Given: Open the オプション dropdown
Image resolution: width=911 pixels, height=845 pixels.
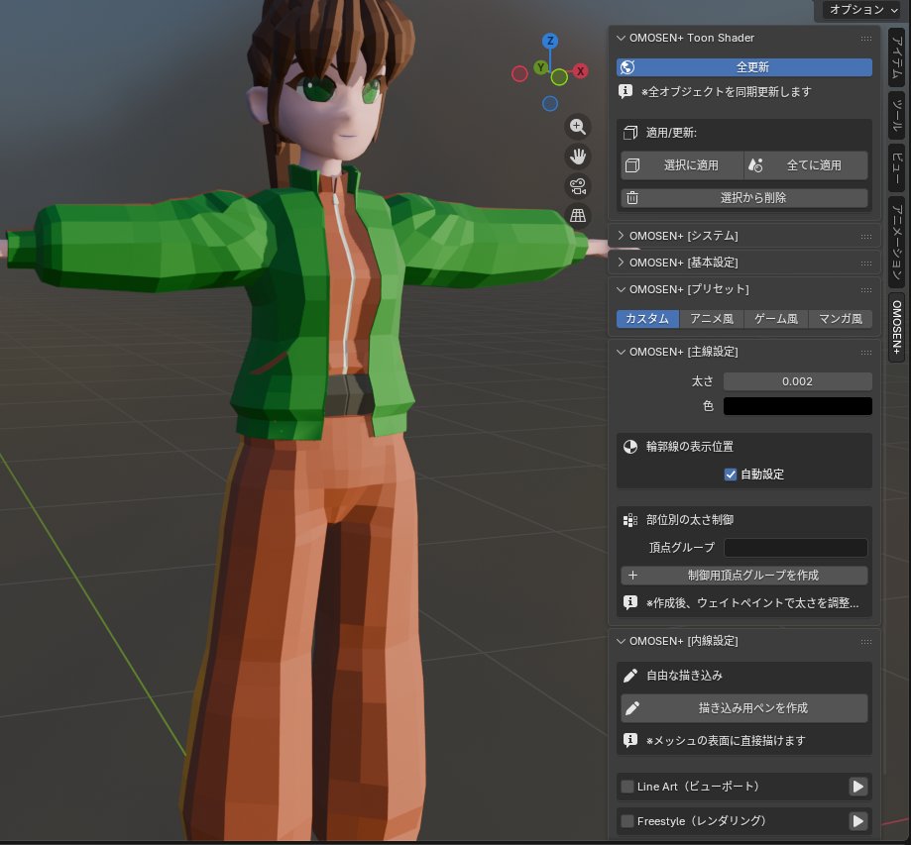Looking at the screenshot, I should [863, 10].
